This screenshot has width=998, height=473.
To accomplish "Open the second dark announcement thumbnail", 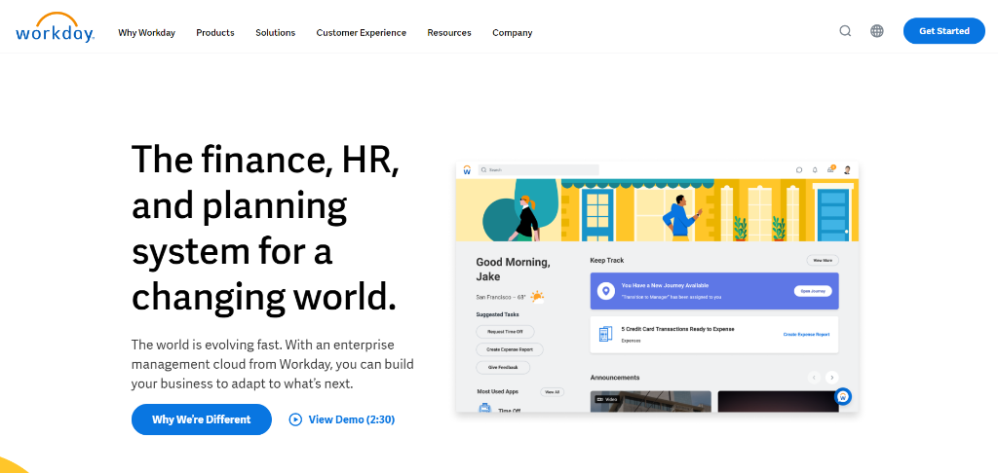I will click(778, 401).
